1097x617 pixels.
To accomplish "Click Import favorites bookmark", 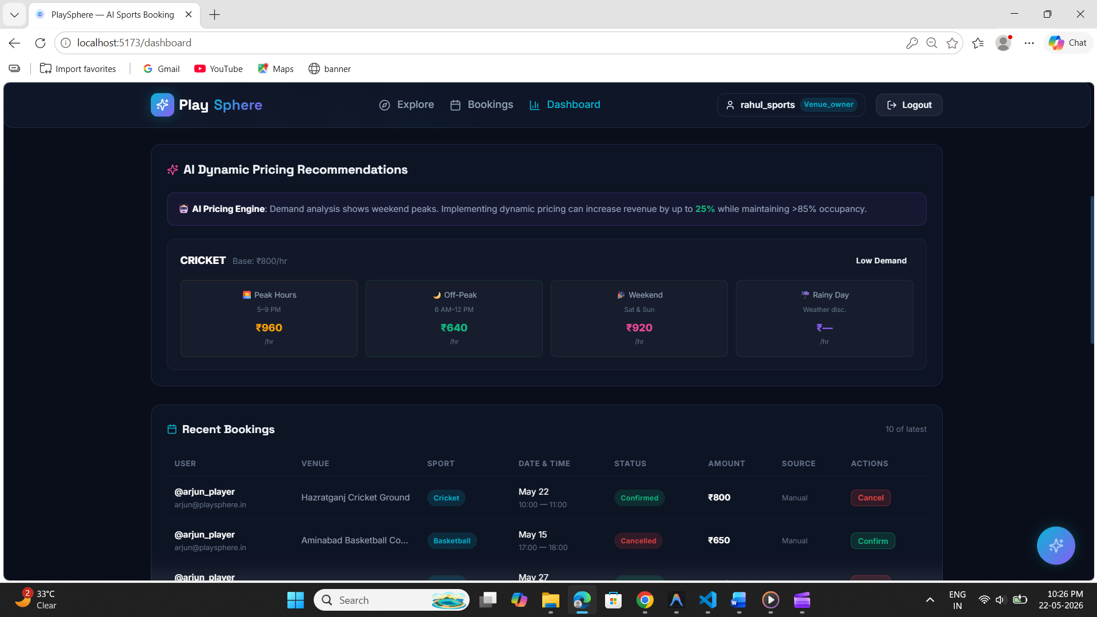I will click(78, 69).
